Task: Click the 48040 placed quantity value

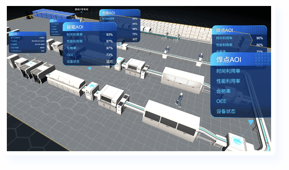Action: pyautogui.click(x=42, y=48)
